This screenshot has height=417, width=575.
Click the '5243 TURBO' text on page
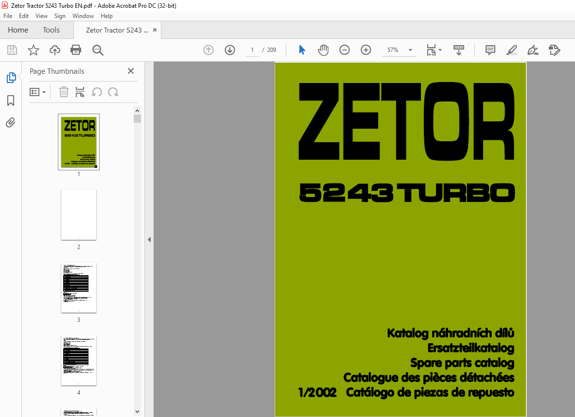(407, 193)
